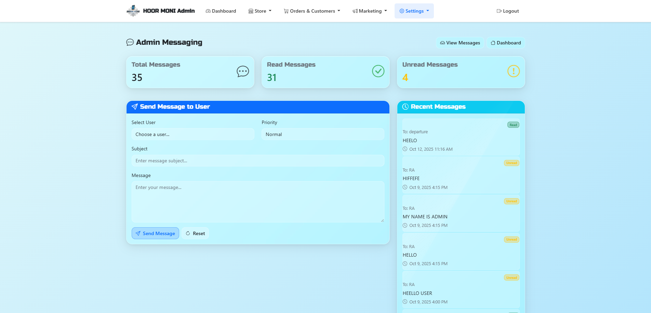This screenshot has width=651, height=313.
Task: Open the Marketing dropdown
Action: tap(370, 11)
